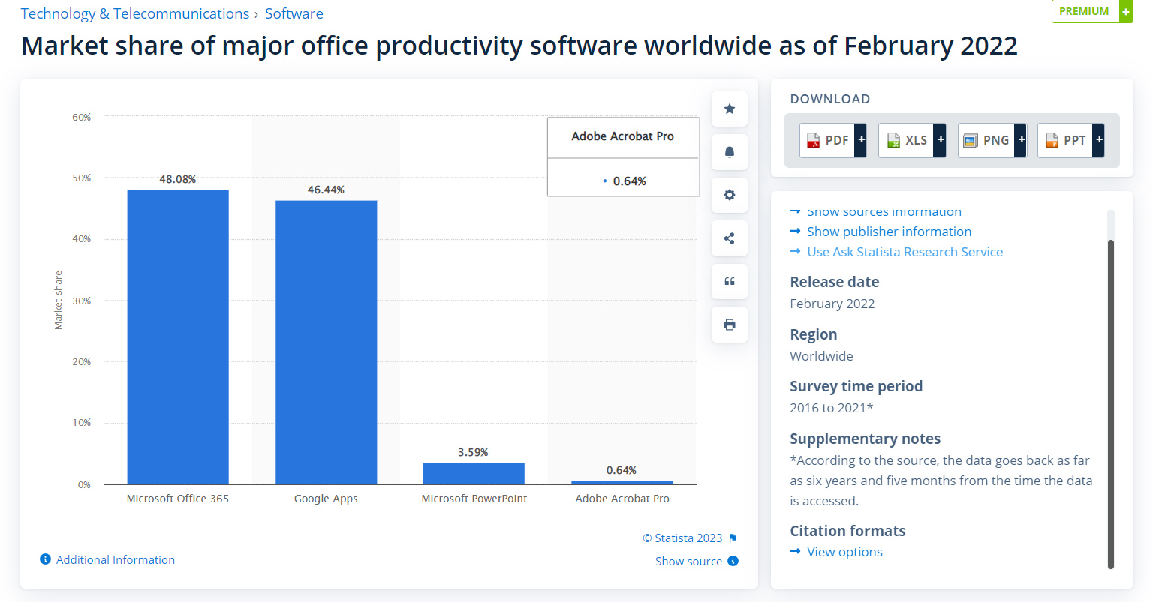Open Additional Information link

116,559
